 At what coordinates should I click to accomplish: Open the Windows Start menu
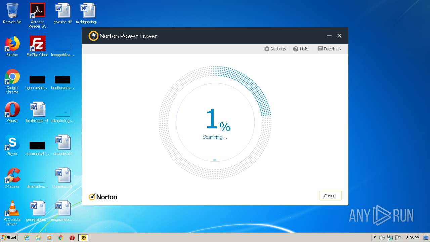pyautogui.click(x=9, y=238)
